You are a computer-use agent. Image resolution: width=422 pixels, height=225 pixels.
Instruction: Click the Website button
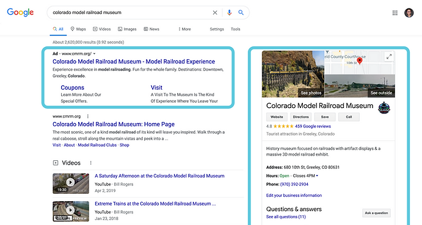277,117
